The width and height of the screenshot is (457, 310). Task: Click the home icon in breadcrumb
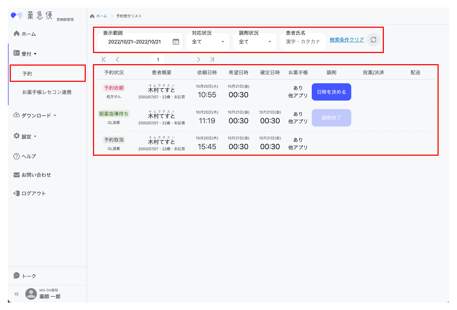tap(92, 16)
